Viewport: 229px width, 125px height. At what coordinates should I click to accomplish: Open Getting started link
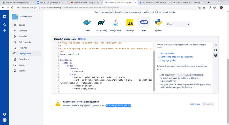click(167, 53)
